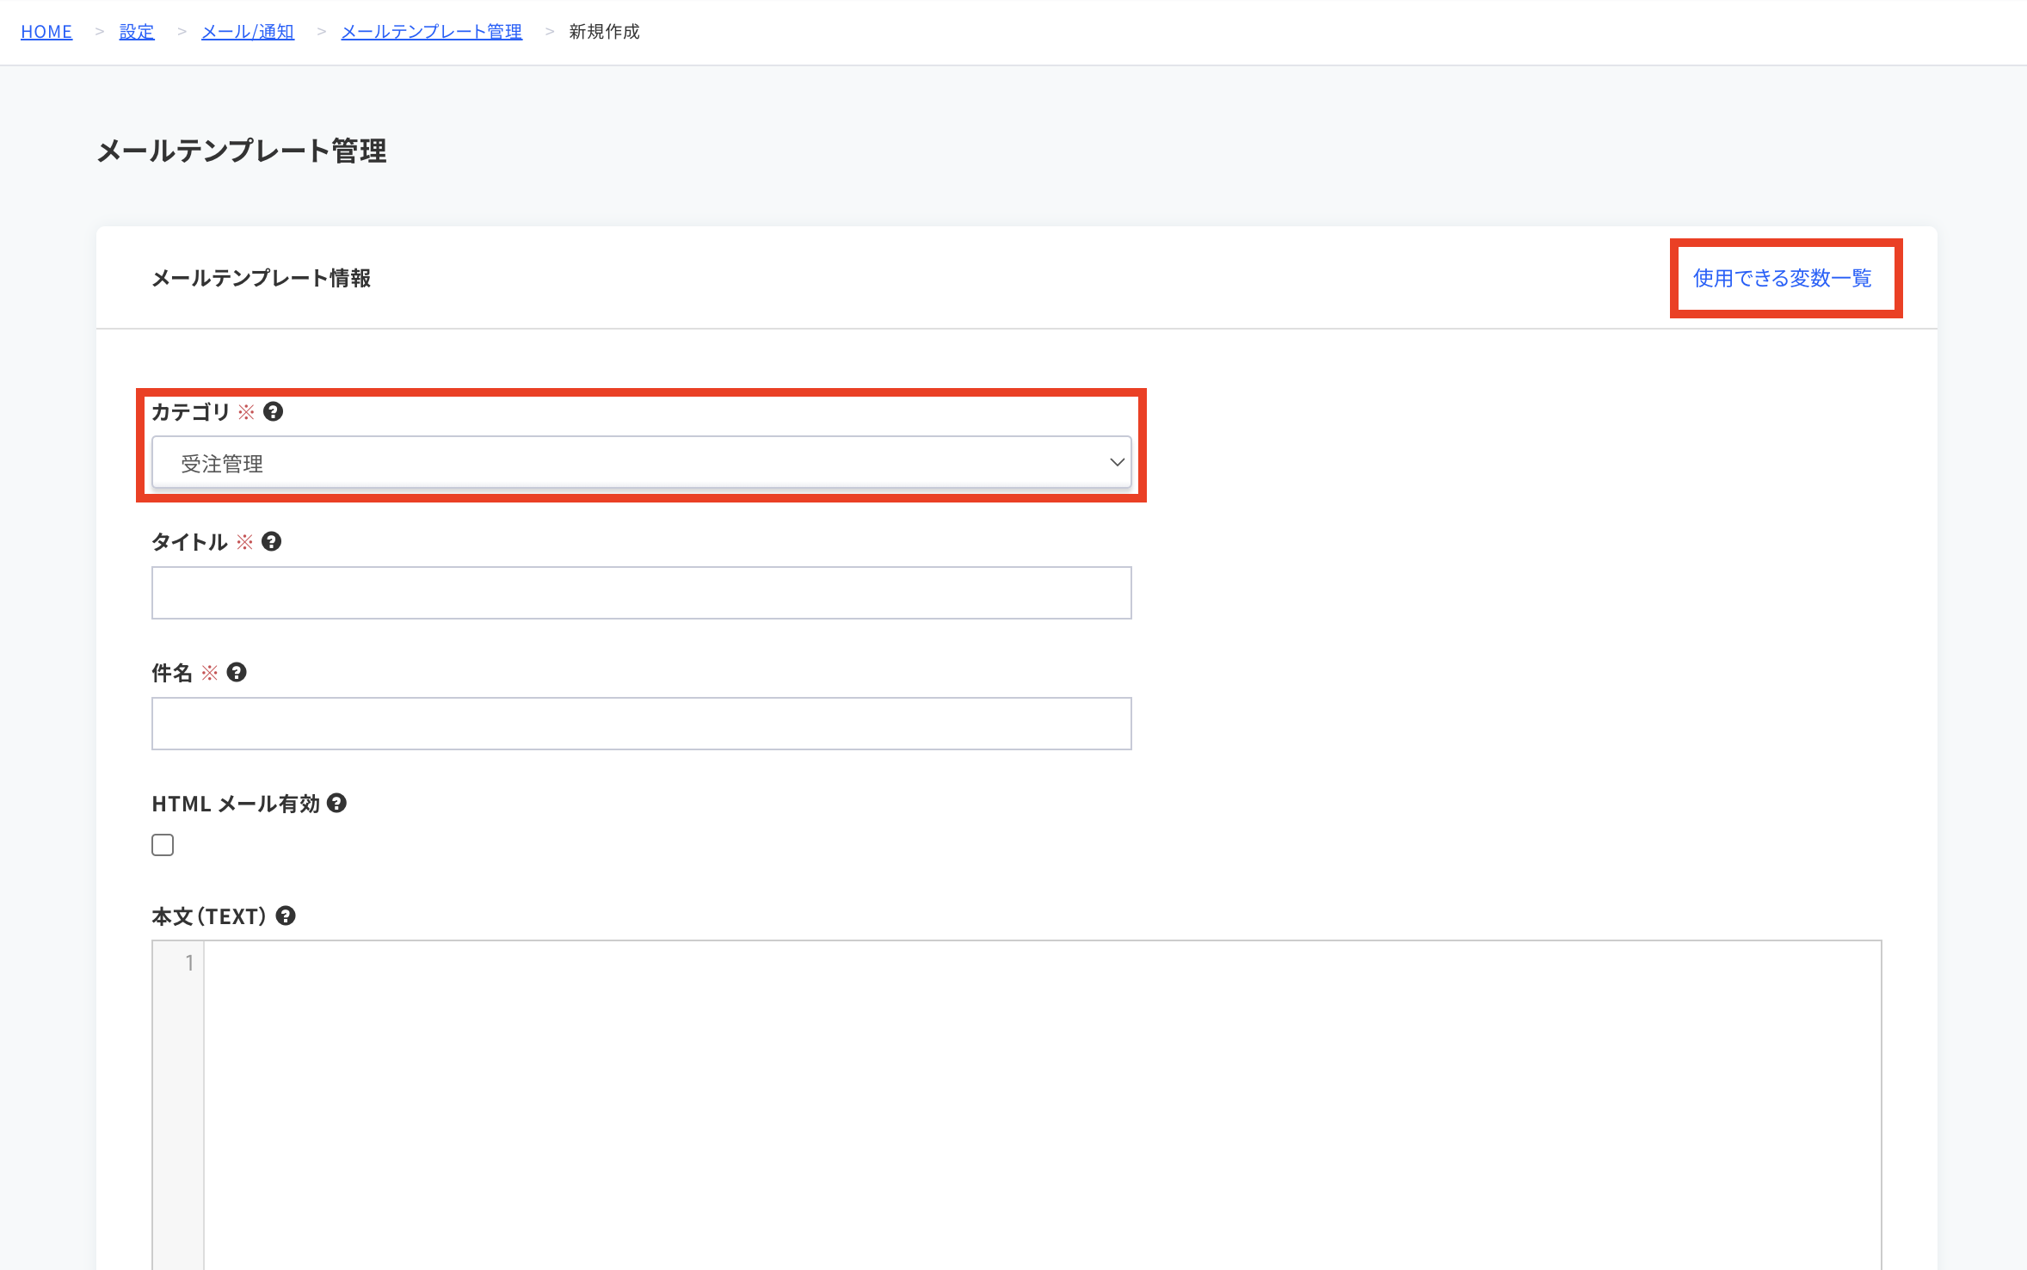Enable the HTML メール有効 checkbox
This screenshot has height=1270, width=2027.
163,845
